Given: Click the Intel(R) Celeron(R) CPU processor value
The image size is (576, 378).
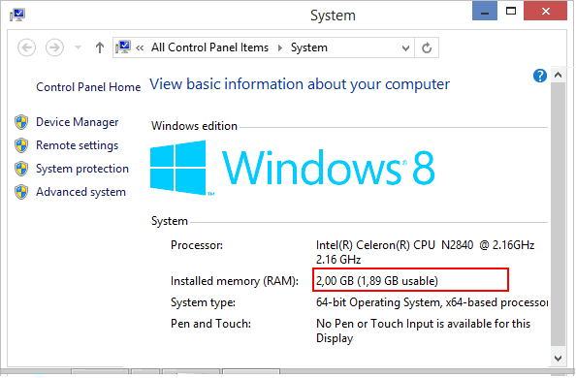Looking at the screenshot, I should 425,252.
